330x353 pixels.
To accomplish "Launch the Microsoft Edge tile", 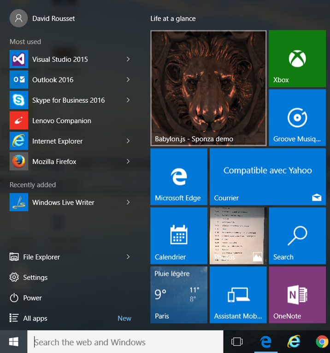I will point(179,176).
